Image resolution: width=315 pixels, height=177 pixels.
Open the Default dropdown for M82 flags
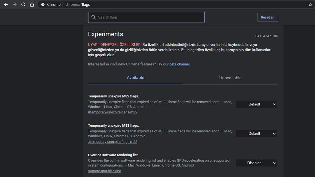256,104
